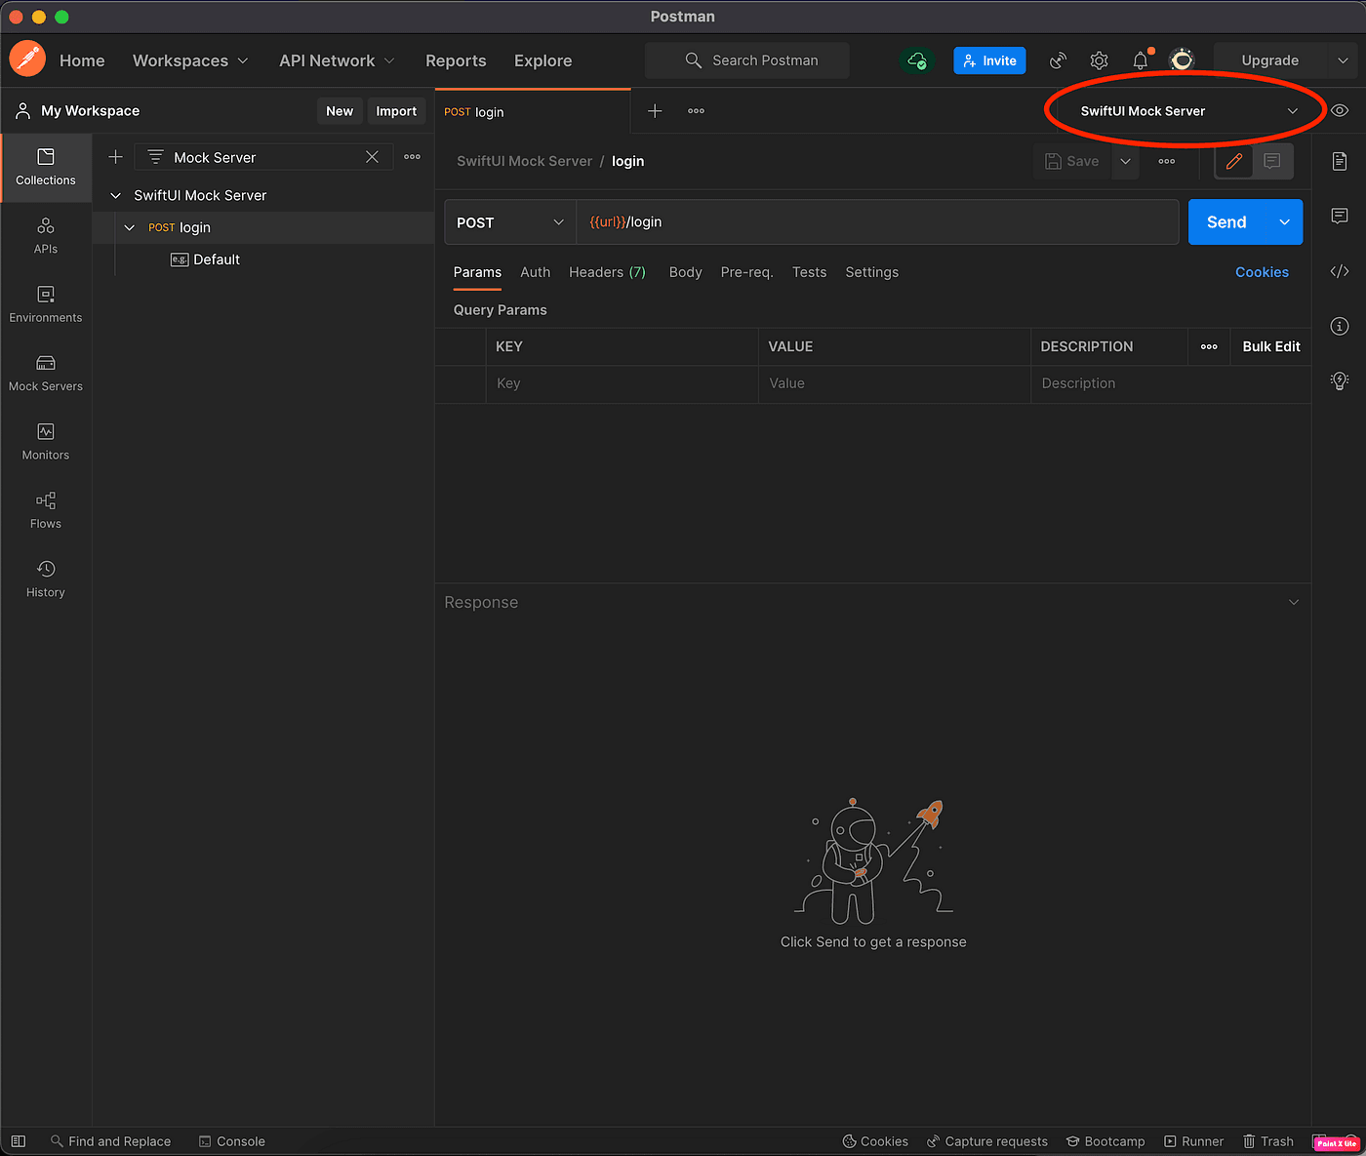This screenshot has width=1366, height=1156.
Task: Switch to comment mode icon
Action: (1272, 161)
